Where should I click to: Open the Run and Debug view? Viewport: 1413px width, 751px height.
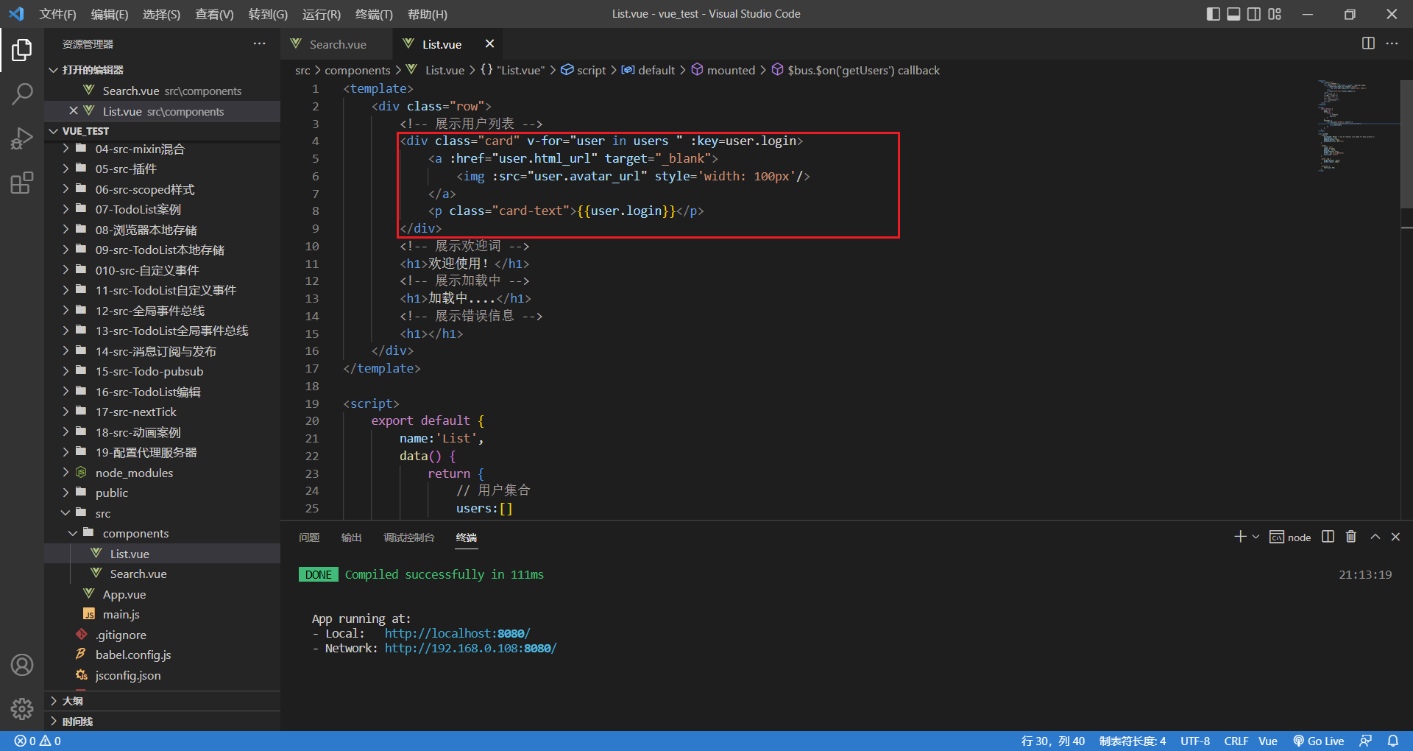(22, 138)
